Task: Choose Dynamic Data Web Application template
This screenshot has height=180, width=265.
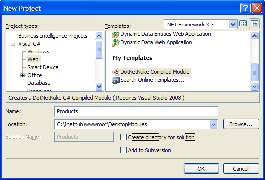Action: pos(156,42)
